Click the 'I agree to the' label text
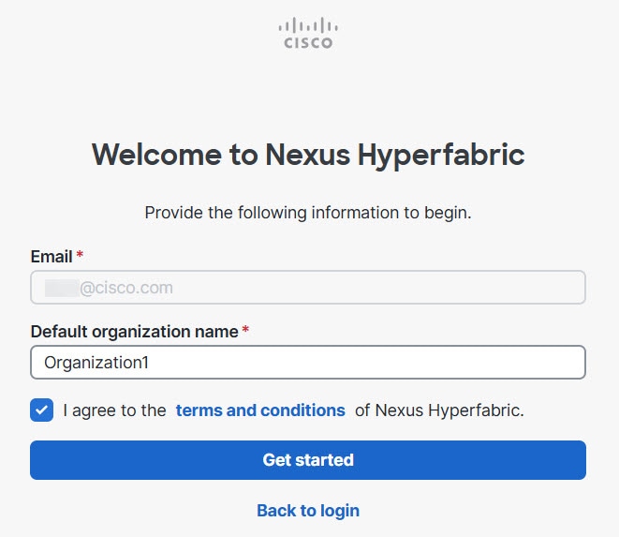The height and width of the screenshot is (537, 619). [114, 410]
